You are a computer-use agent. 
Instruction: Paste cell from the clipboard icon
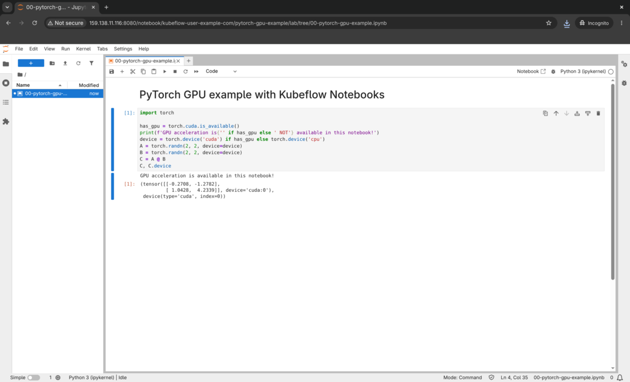(154, 72)
